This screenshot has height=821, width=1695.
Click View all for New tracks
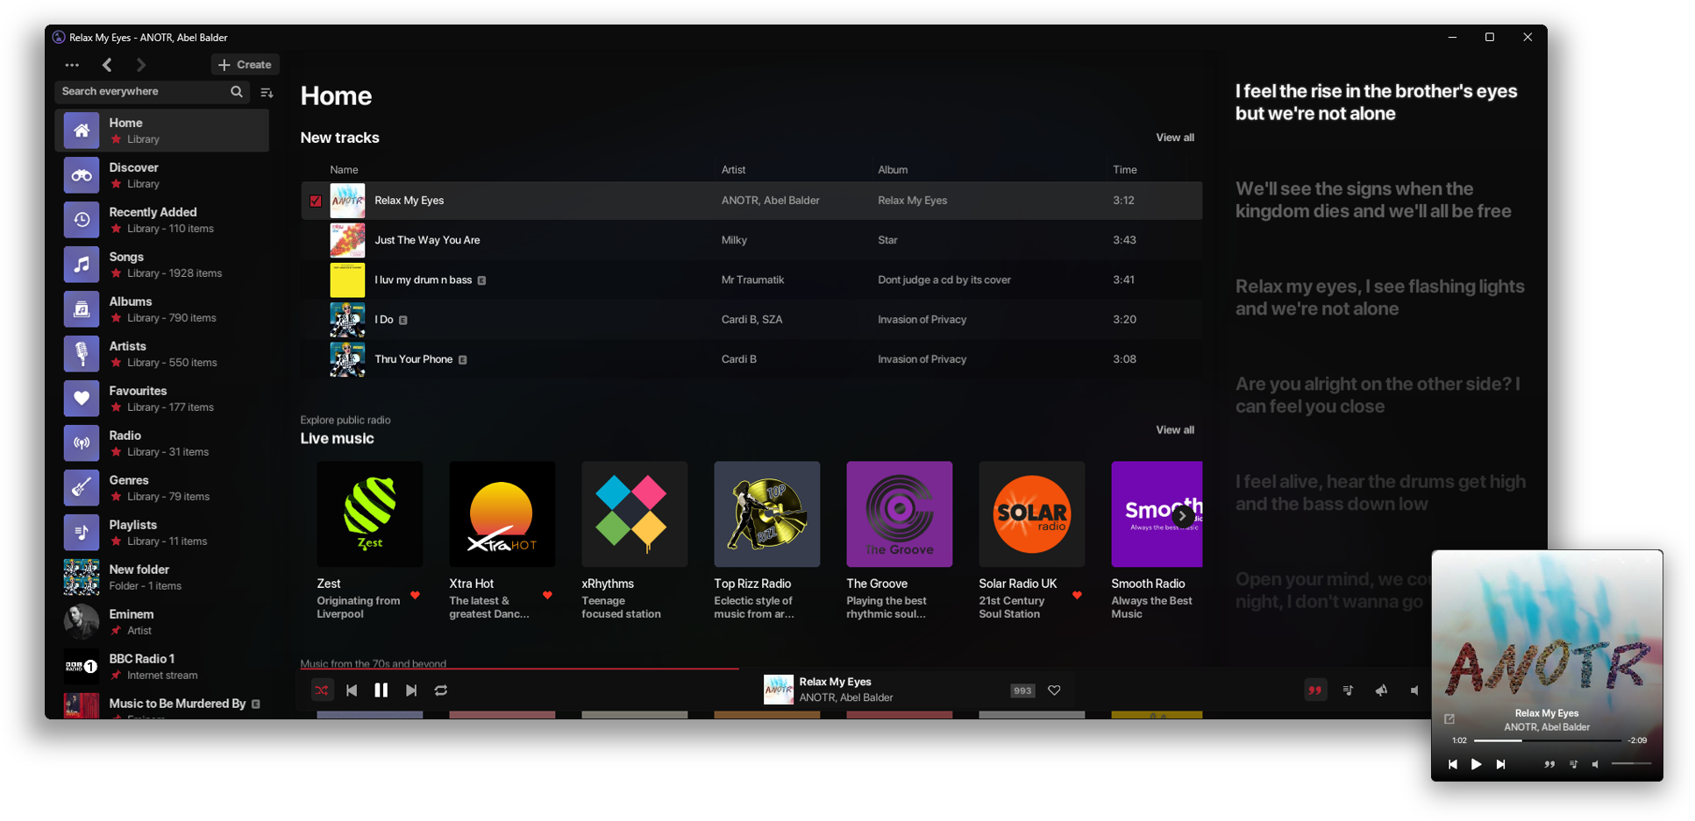click(x=1175, y=138)
